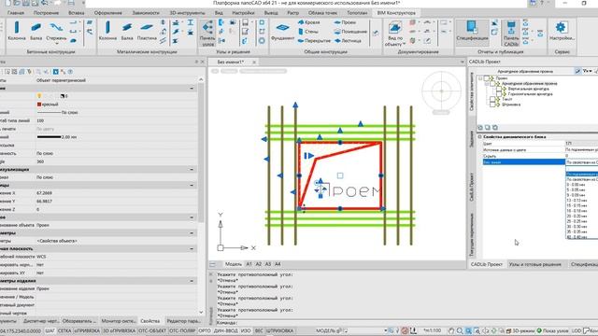Click the Помещение room tool

pos(350,32)
